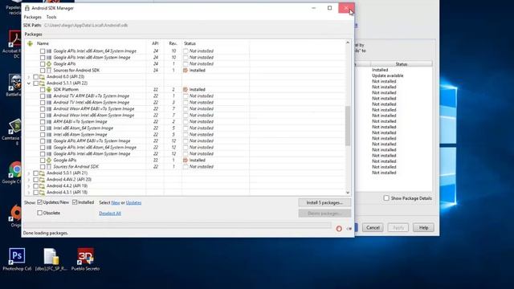
Task: Click the SDK Path field
Action: click(86, 25)
